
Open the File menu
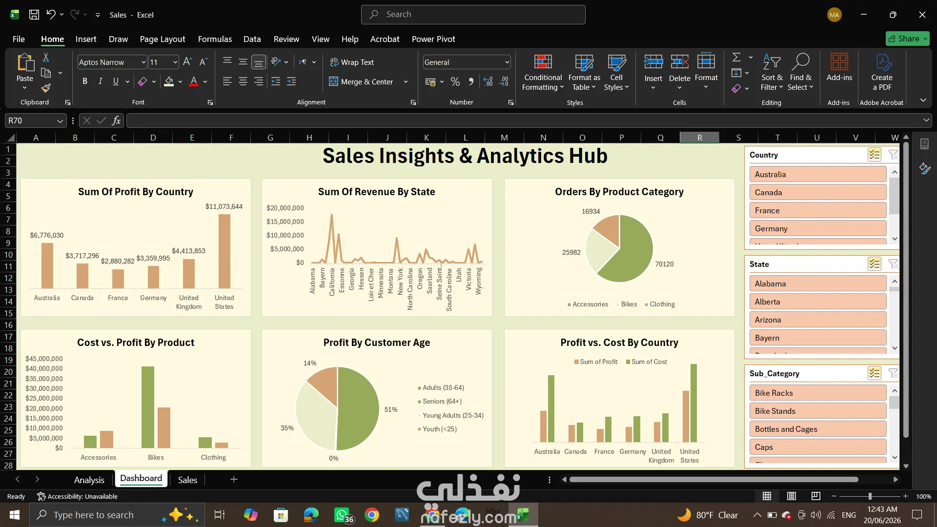(x=19, y=39)
